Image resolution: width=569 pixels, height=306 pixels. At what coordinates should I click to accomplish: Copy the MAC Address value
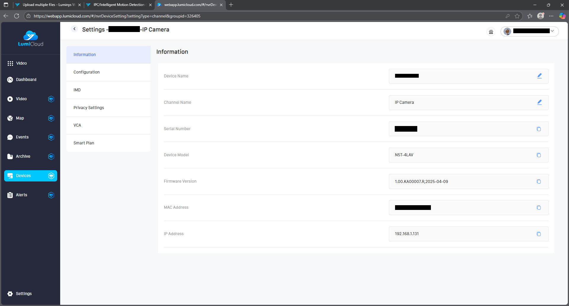coord(538,208)
